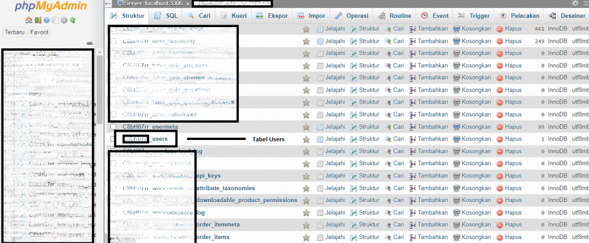Screen dimensions: 589x243
Task: Open the MySQL documentation page icon
Action: (55, 20)
